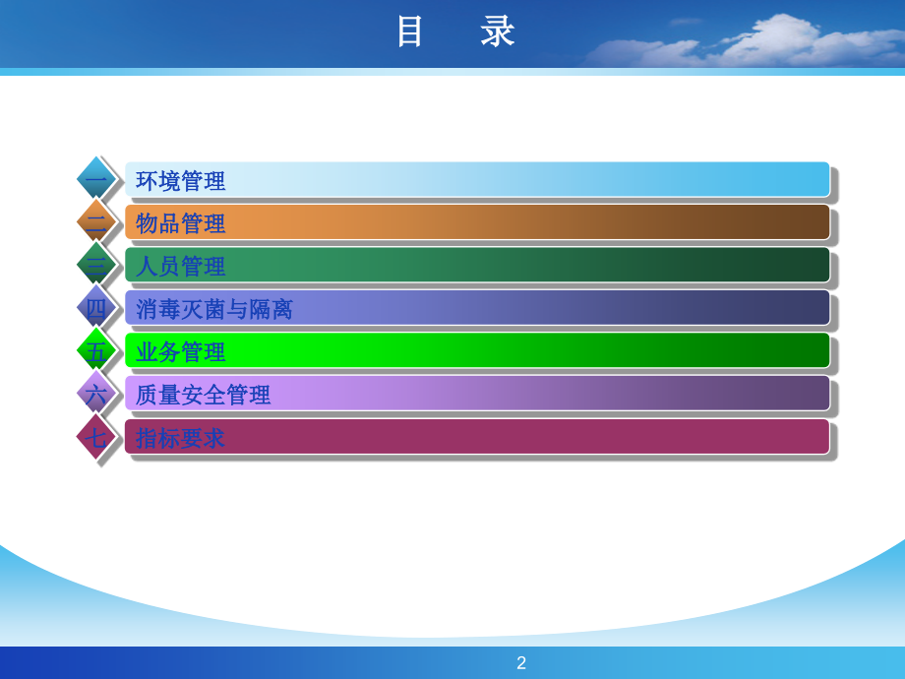Viewport: 905px width, 679px height.
Task: Click the diamond icon labeled 一
Action: pyautogui.click(x=95, y=179)
